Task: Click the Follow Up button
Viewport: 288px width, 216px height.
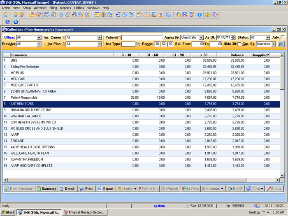Action: [149, 188]
